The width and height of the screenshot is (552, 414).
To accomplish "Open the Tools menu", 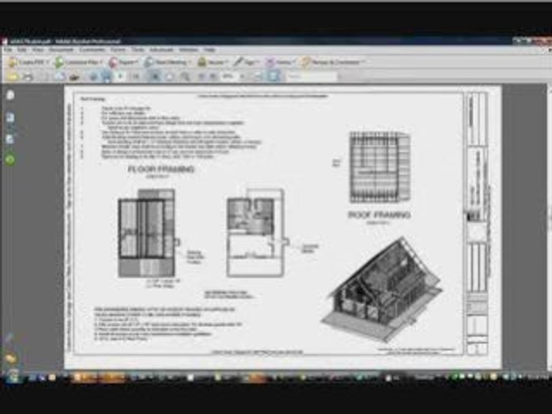I will pyautogui.click(x=137, y=50).
